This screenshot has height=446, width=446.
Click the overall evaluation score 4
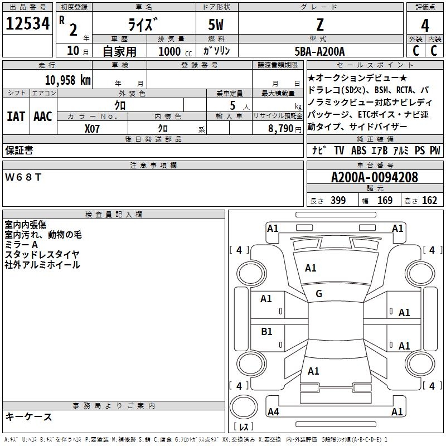[x=425, y=26]
